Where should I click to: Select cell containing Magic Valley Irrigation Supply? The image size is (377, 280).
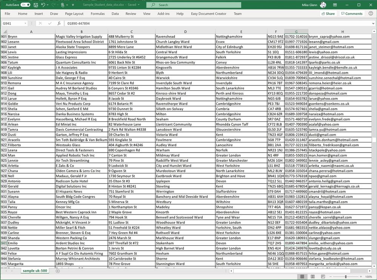[82, 37]
